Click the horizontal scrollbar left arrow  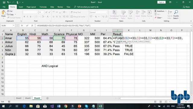119,98
